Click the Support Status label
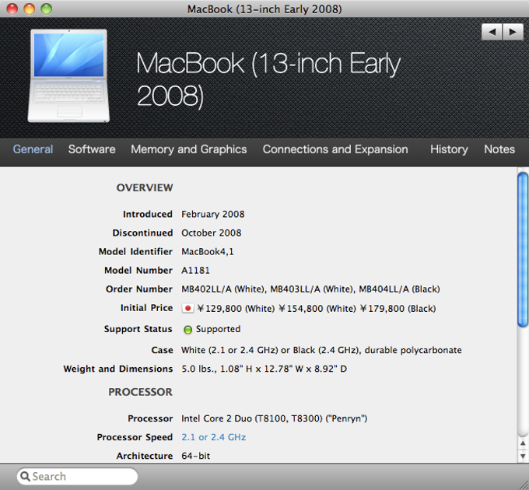 click(138, 329)
